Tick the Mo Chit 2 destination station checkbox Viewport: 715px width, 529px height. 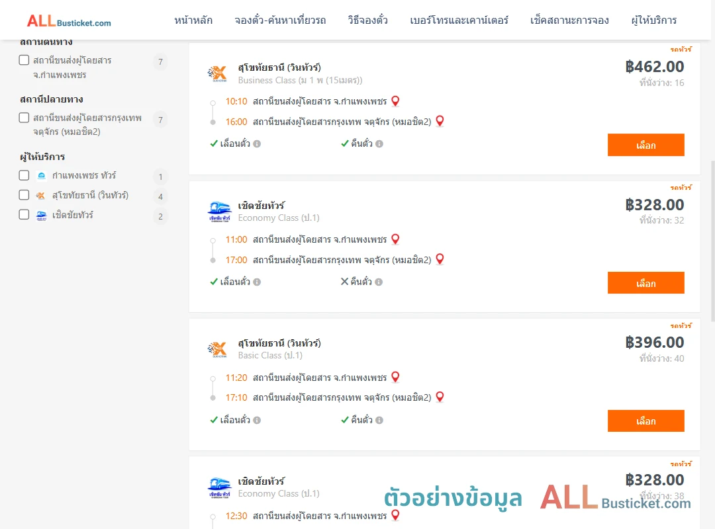(x=24, y=118)
